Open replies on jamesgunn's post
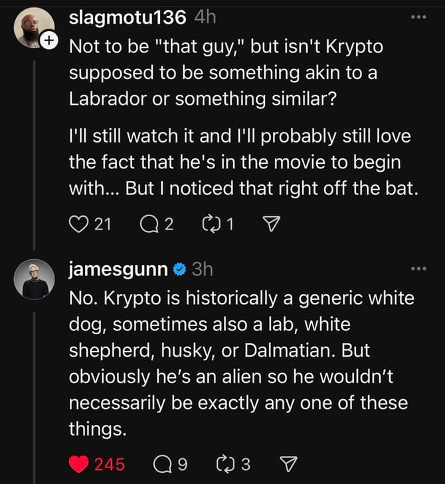This screenshot has width=445, height=484. [163, 464]
